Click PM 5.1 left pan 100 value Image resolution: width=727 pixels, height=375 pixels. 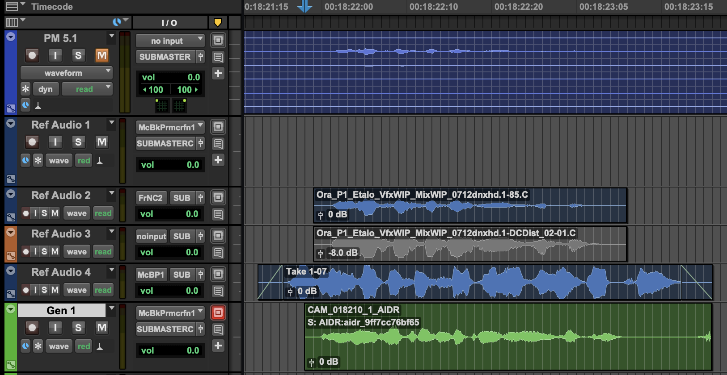point(153,89)
